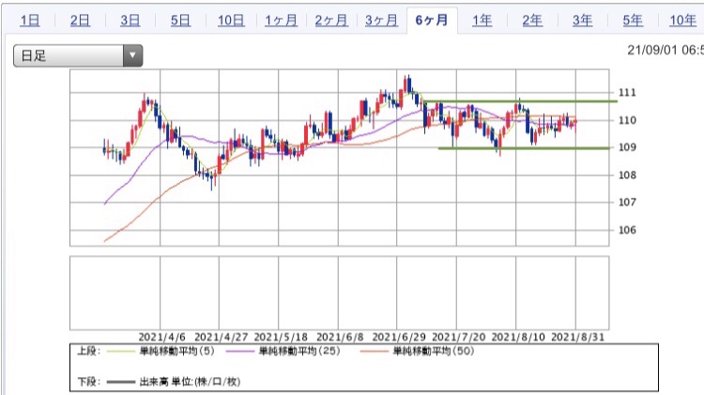Click the purple moving average legend line
The image size is (704, 395).
[240, 352]
